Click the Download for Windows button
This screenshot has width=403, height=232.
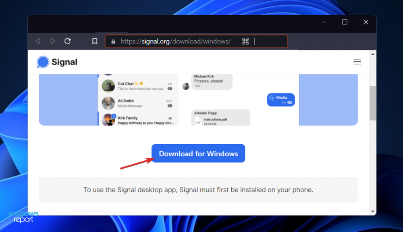point(198,153)
